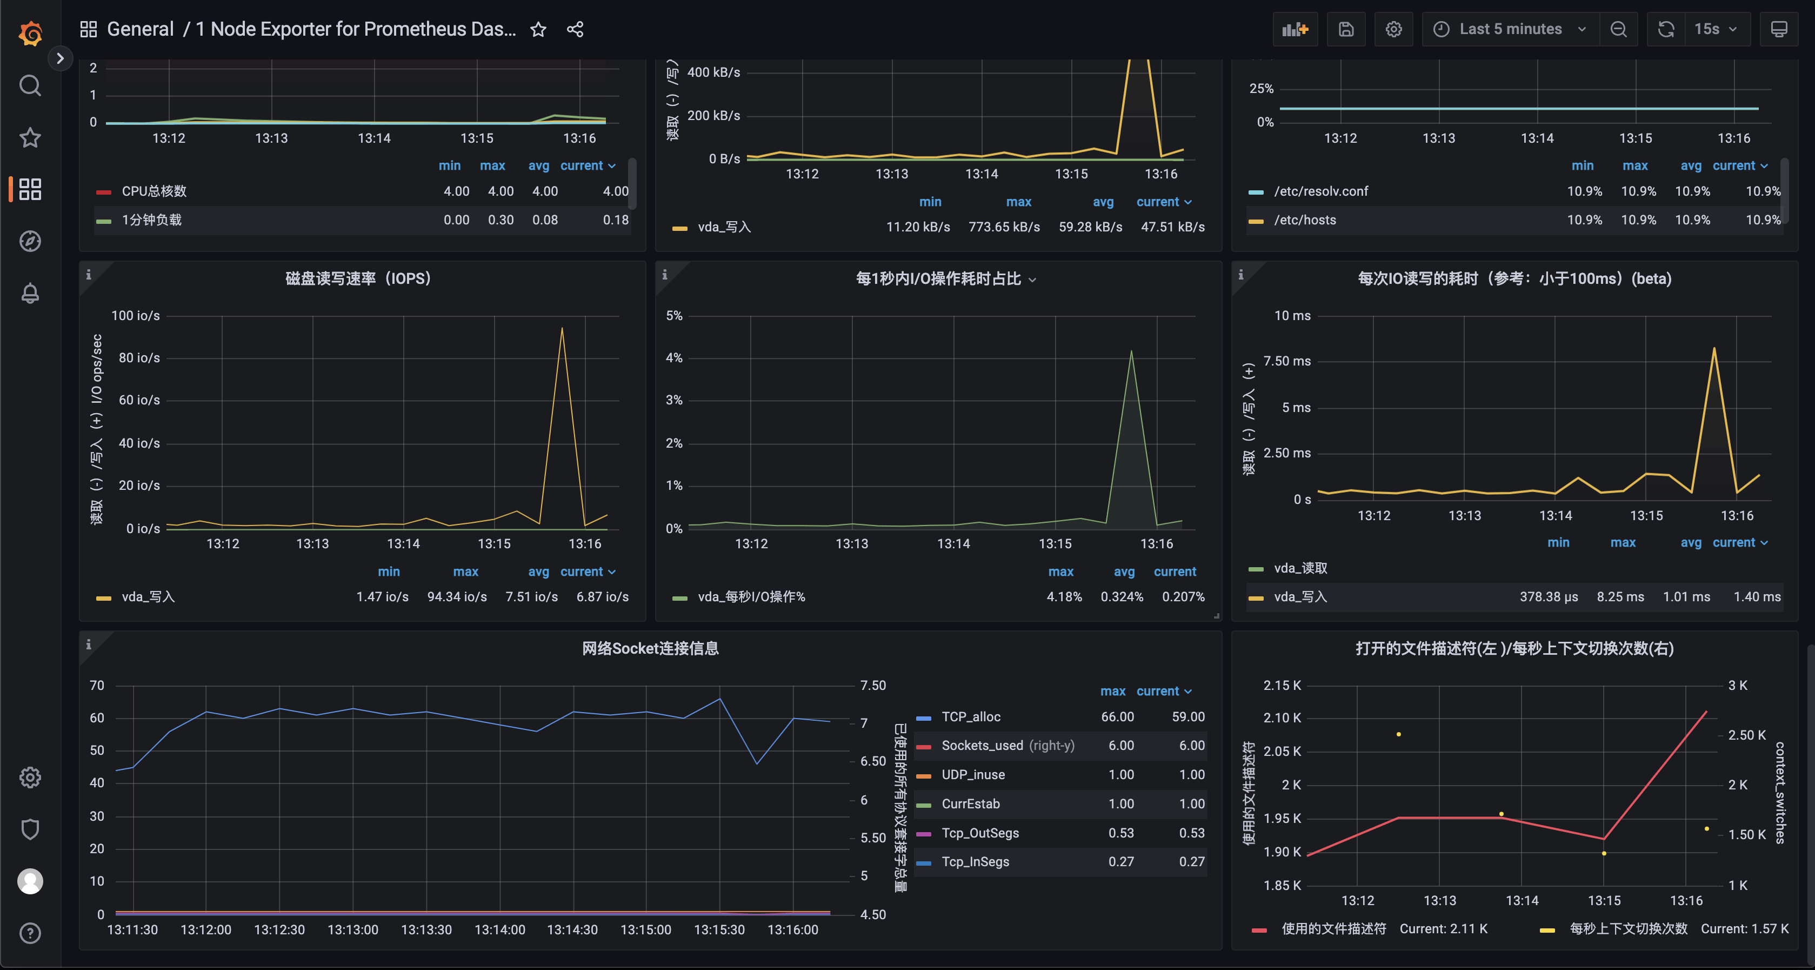Click the dashboards grid icon beside General
This screenshot has height=970, width=1815.
pos(88,29)
